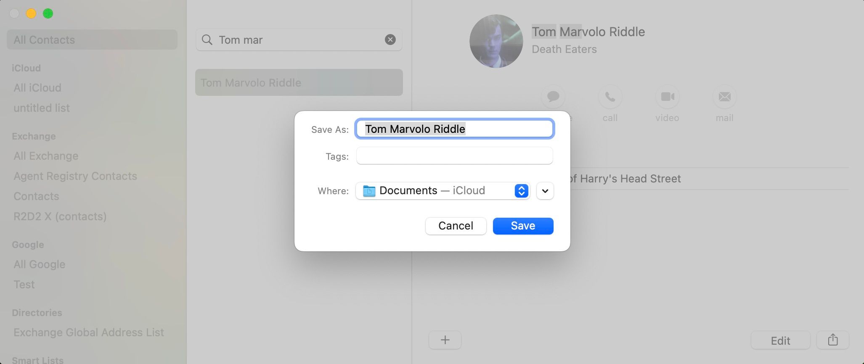Viewport: 864px width, 364px height.
Task: Click the Cancel button
Action: point(456,226)
